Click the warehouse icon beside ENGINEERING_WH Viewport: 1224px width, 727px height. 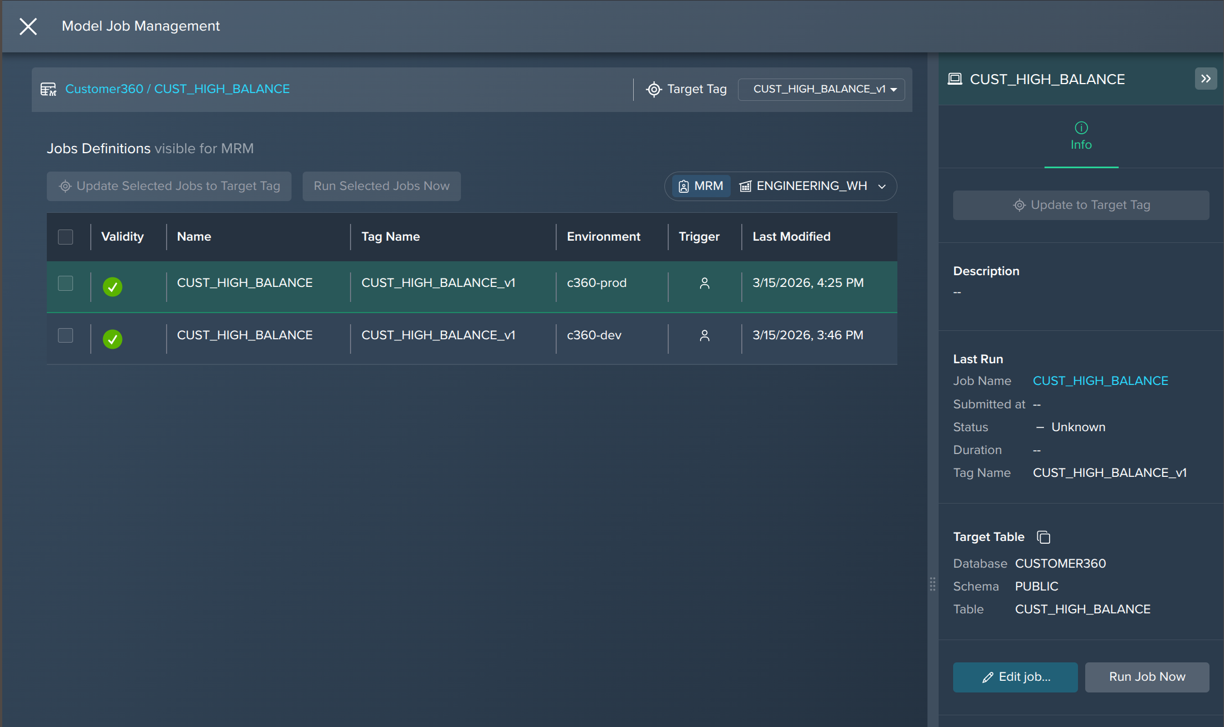[x=745, y=186]
